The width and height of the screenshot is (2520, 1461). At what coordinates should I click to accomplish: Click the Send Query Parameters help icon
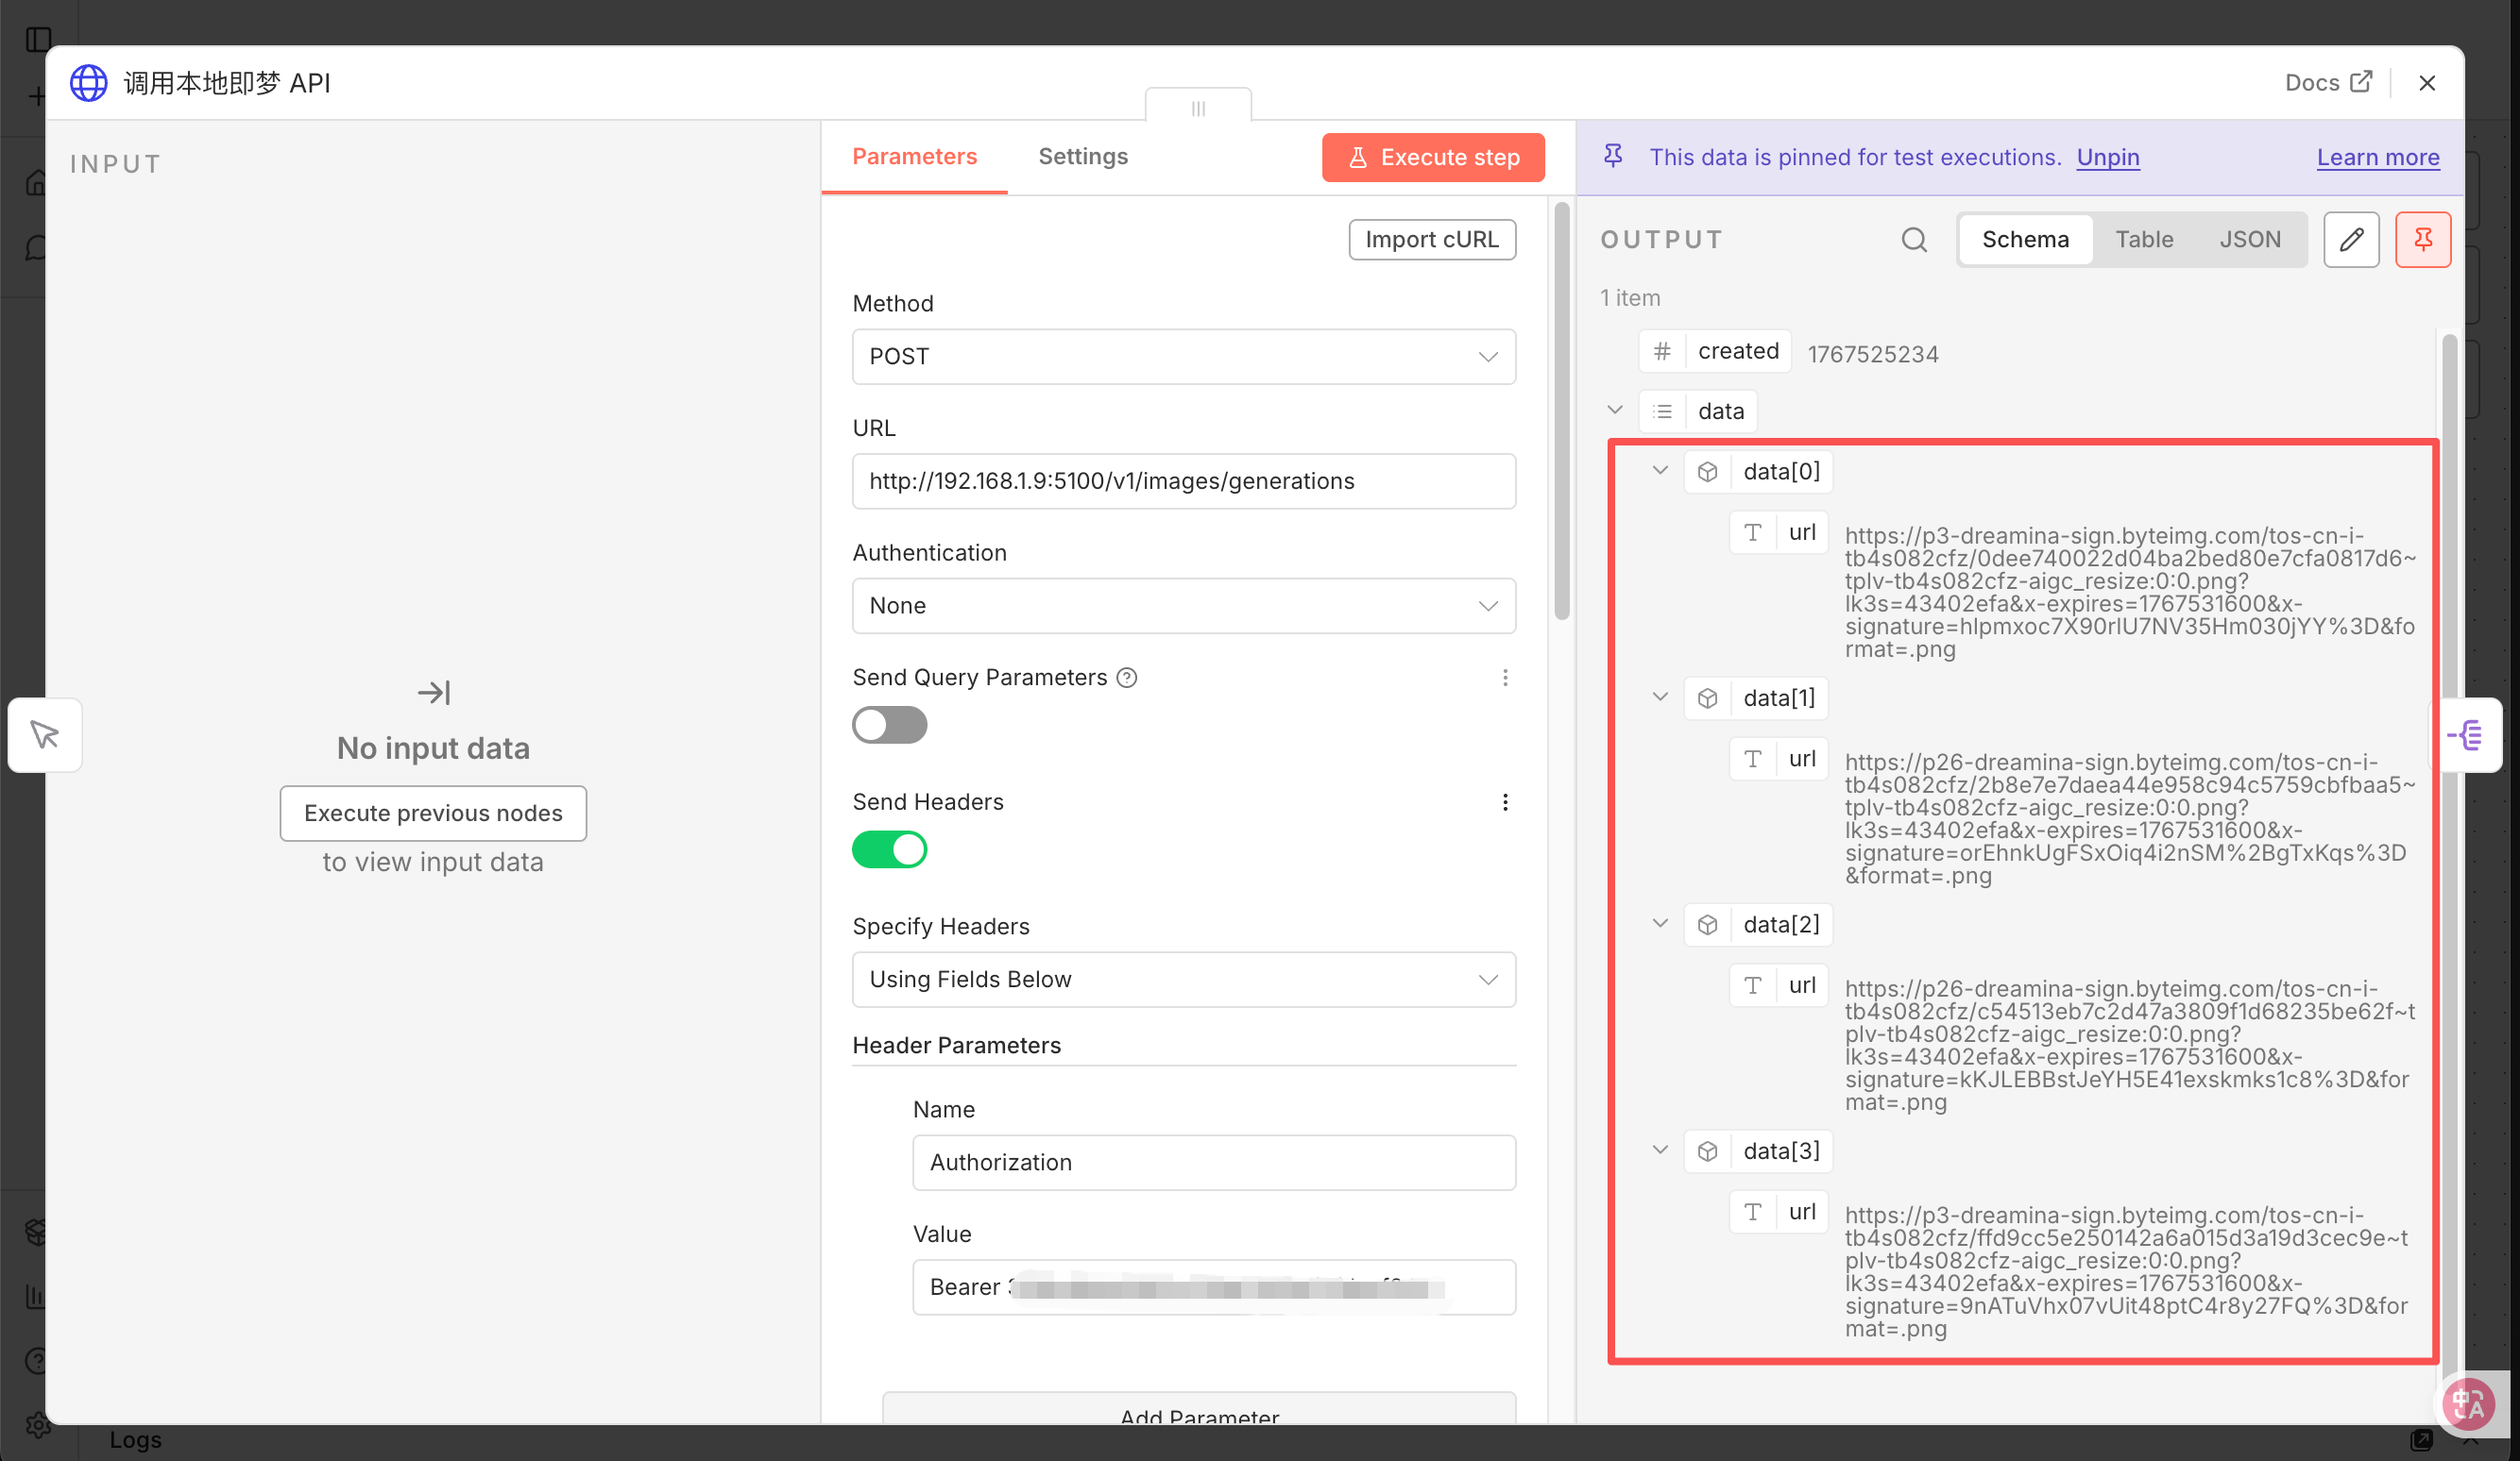point(1127,678)
